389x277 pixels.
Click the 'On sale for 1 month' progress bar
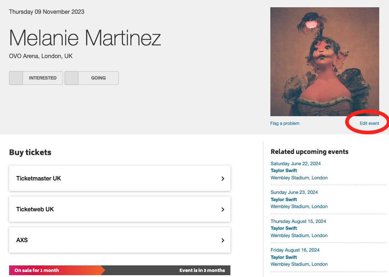click(57, 270)
